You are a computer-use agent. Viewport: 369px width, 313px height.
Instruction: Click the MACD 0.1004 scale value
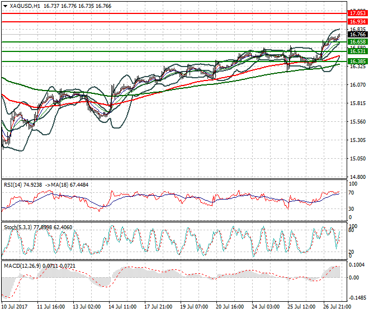(357, 265)
